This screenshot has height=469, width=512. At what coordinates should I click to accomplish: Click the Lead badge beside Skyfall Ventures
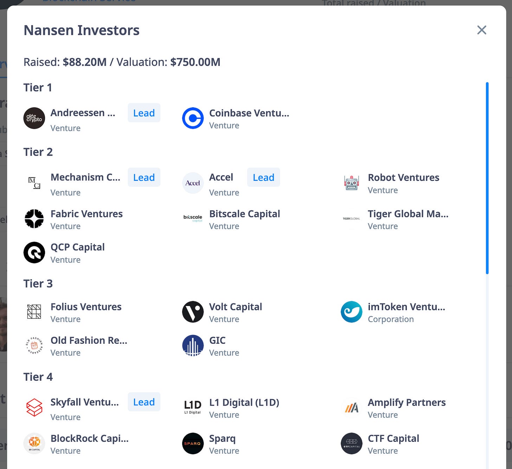click(144, 402)
